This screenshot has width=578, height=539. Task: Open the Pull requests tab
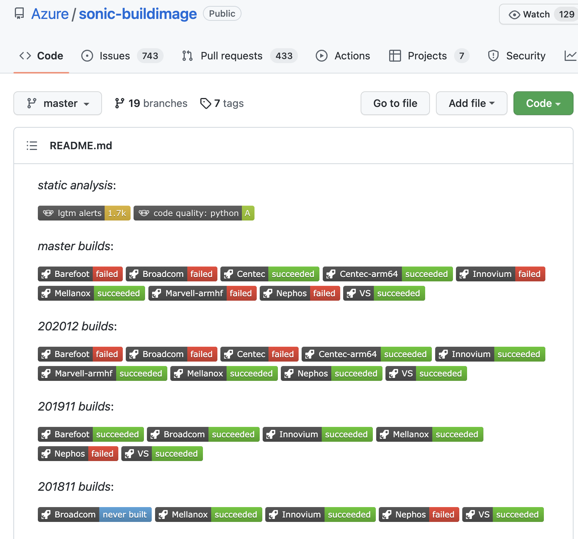point(240,56)
